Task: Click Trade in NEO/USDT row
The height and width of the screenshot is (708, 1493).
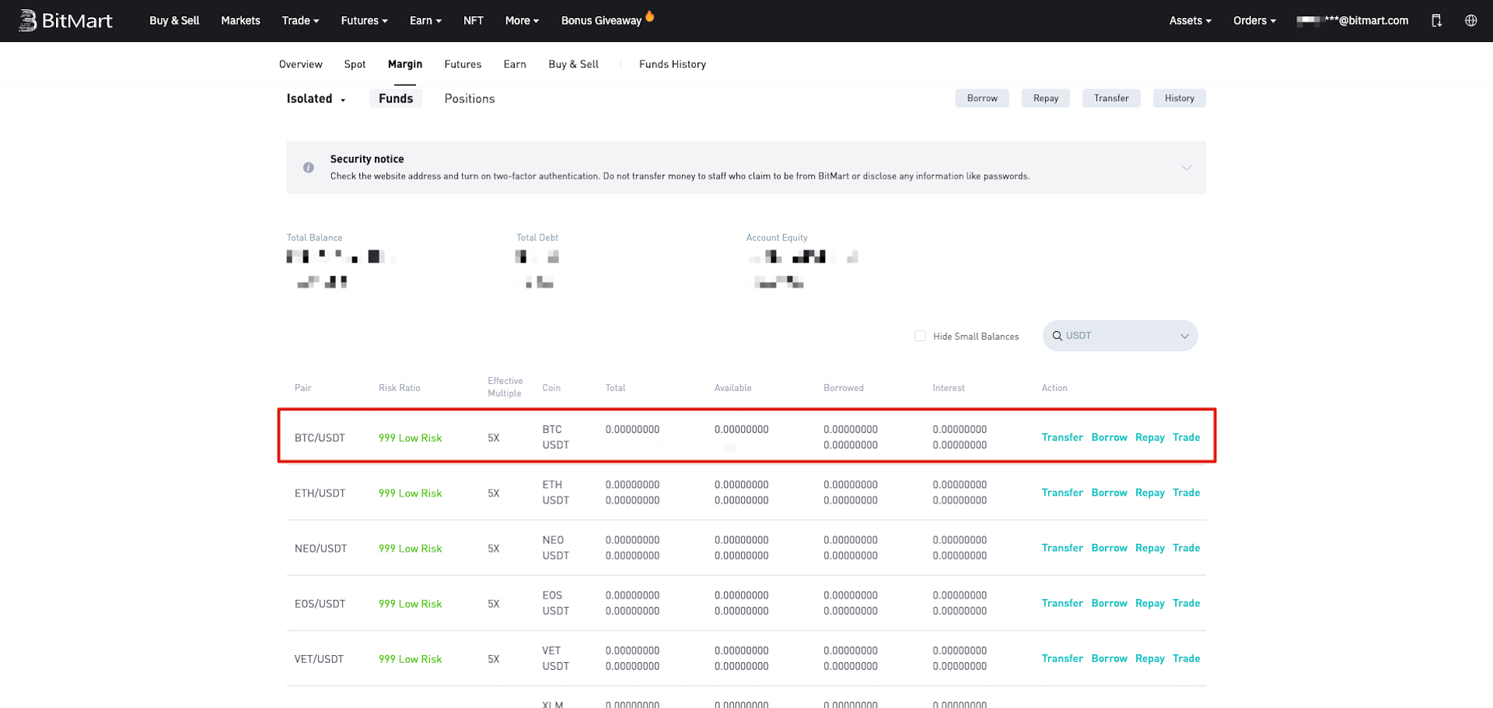Action: point(1187,548)
